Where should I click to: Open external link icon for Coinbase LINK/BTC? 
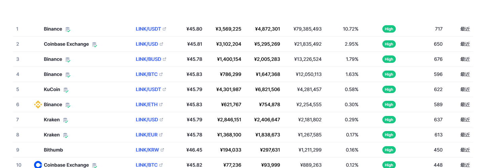[161, 165]
